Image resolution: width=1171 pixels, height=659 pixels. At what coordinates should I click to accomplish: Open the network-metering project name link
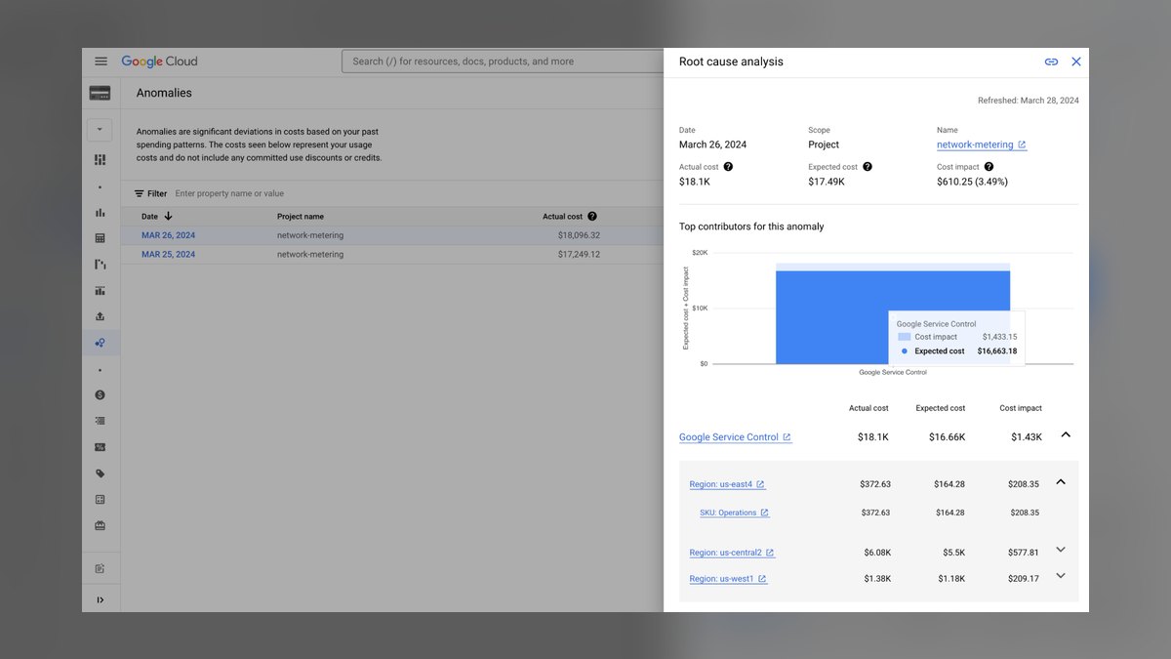981,144
